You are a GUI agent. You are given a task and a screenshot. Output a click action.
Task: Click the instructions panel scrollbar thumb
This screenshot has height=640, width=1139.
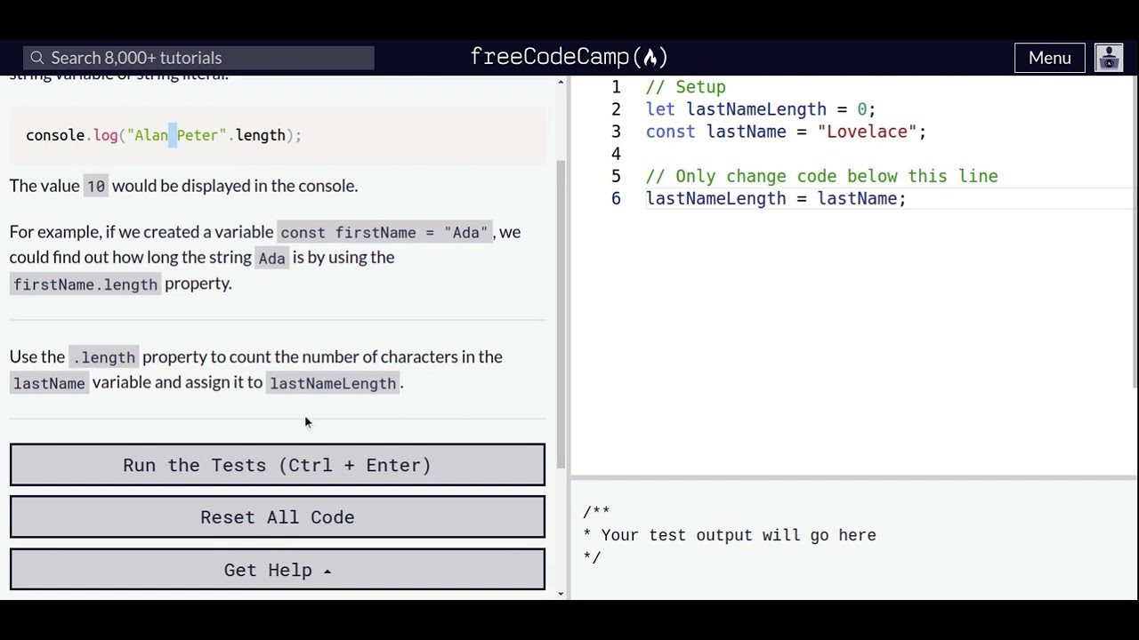(561, 315)
